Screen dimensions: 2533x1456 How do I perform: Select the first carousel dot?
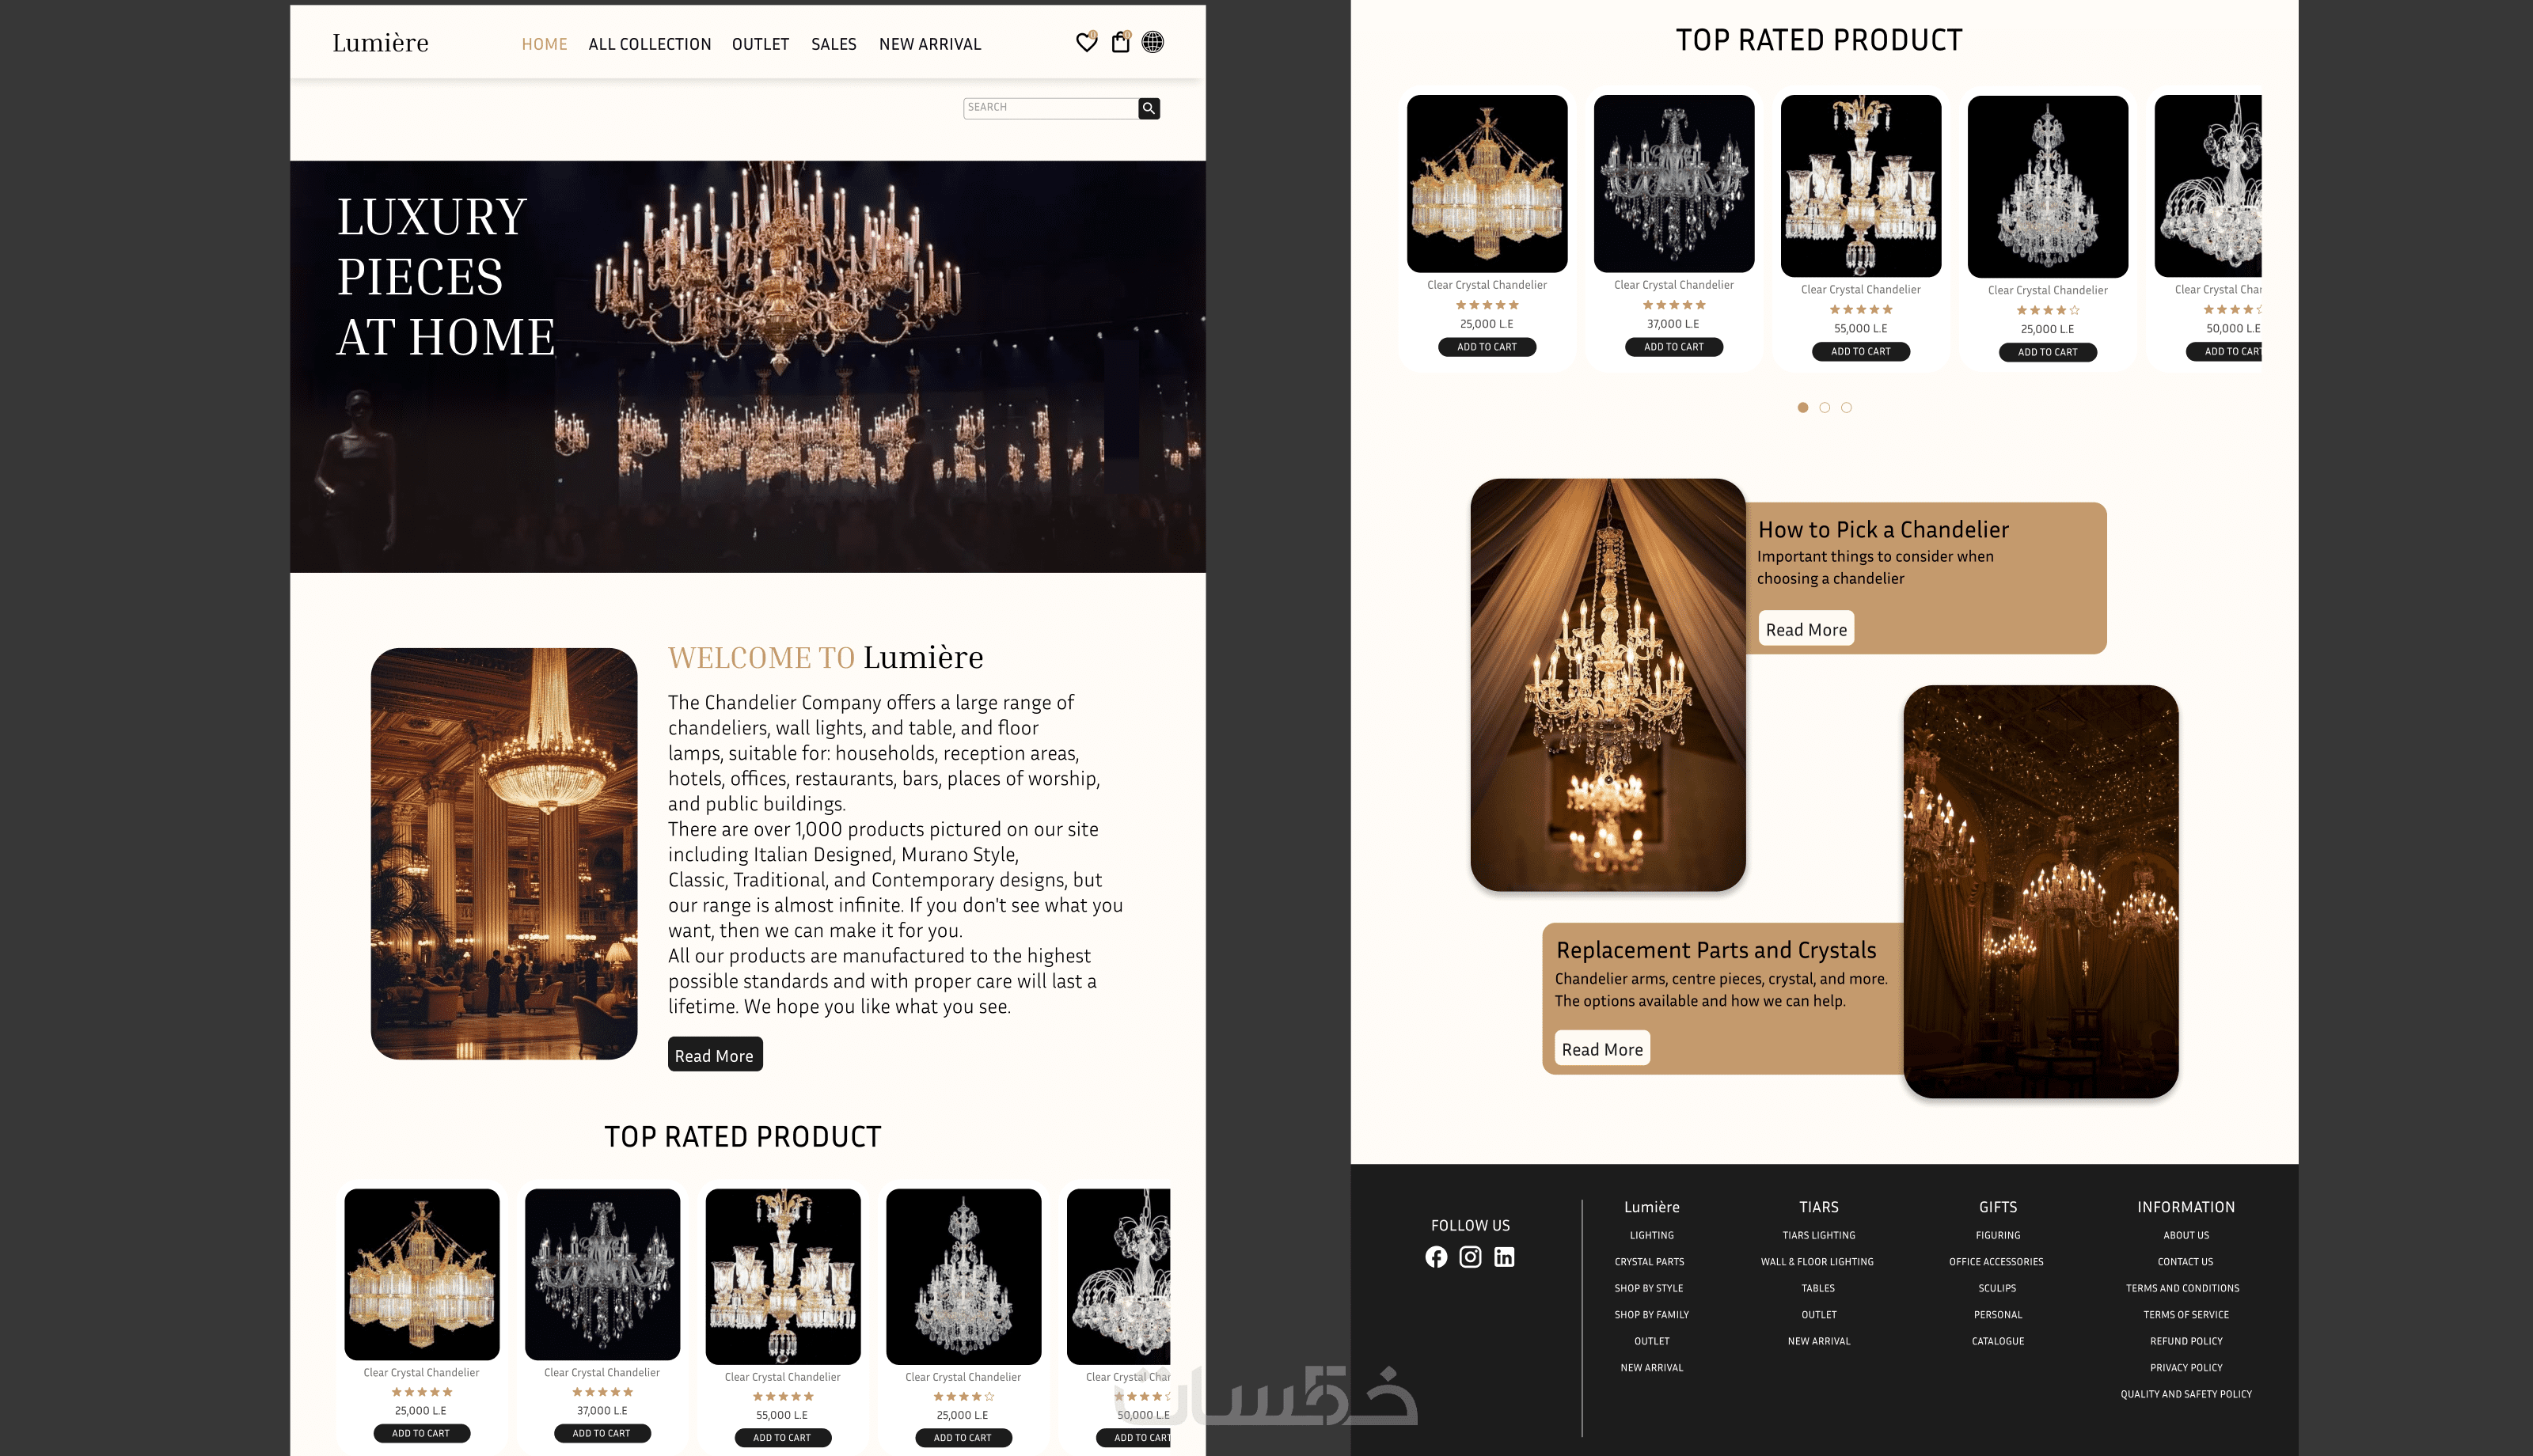pos(1803,407)
